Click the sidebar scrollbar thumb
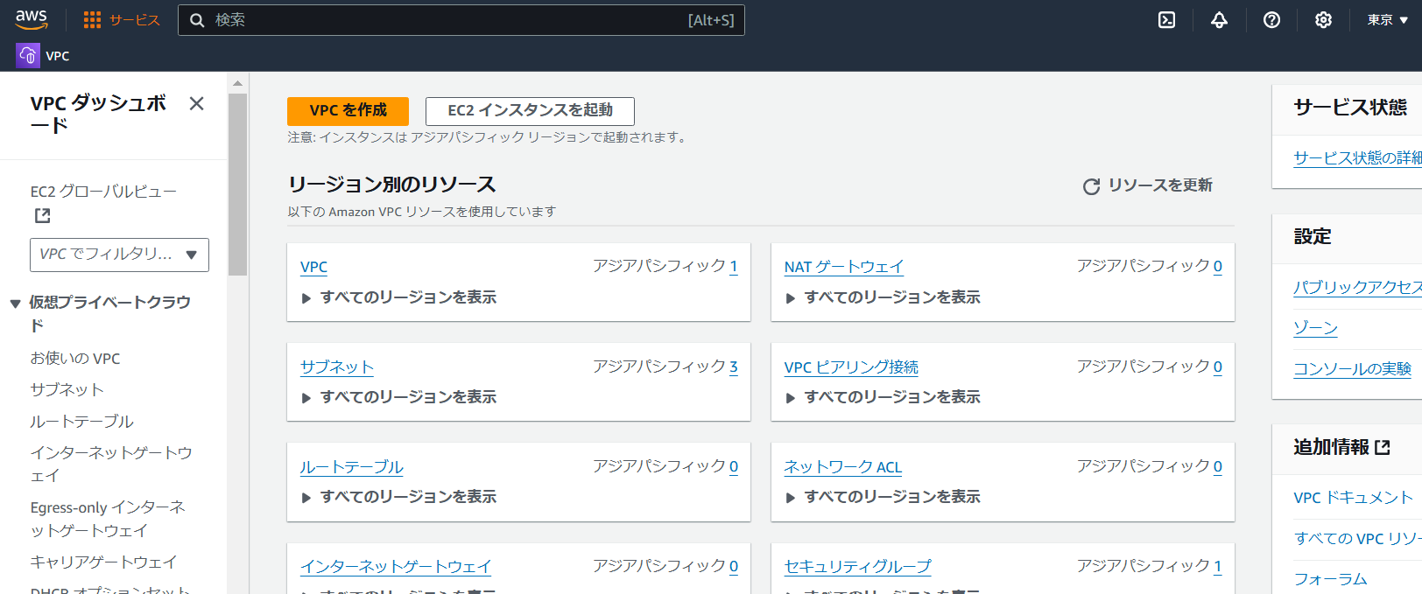Image resolution: width=1422 pixels, height=594 pixels. (237, 185)
